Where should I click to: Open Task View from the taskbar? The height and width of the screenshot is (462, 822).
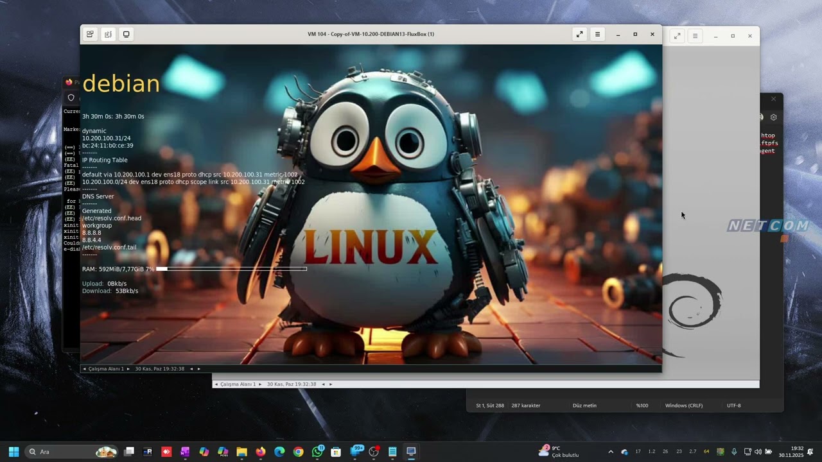pos(129,452)
